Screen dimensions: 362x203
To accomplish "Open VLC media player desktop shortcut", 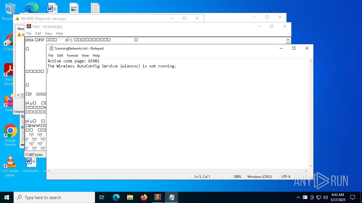I will pos(10,166).
